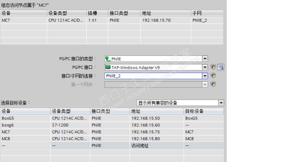Open the PN/IE_2 subnet connection dropdown

point(205,76)
